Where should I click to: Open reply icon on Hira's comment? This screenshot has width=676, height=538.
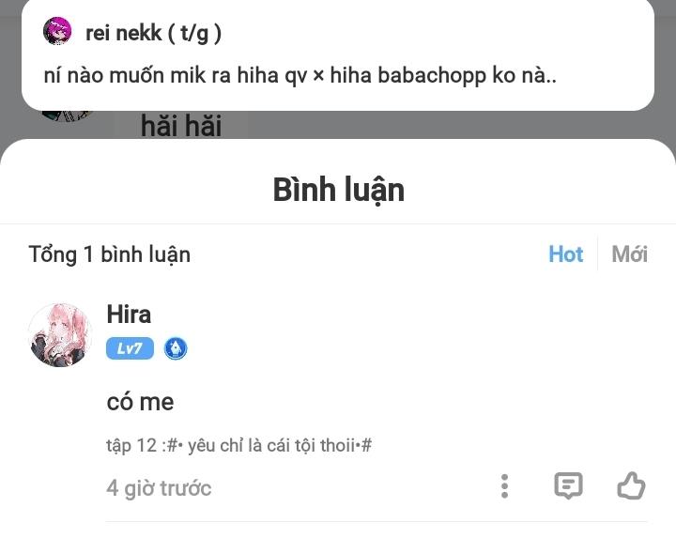[568, 485]
